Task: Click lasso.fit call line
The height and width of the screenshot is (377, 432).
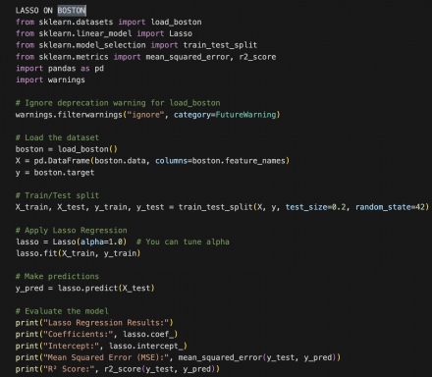Action: pyautogui.click(x=79, y=253)
